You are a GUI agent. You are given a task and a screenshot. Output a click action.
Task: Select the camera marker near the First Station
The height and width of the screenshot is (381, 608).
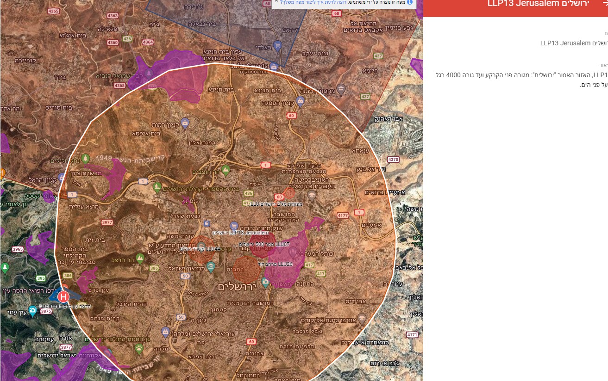[265, 282]
